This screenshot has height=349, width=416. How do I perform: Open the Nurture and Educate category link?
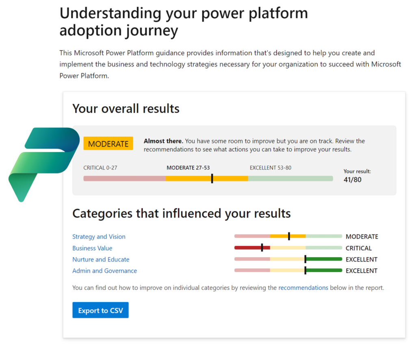(x=101, y=259)
